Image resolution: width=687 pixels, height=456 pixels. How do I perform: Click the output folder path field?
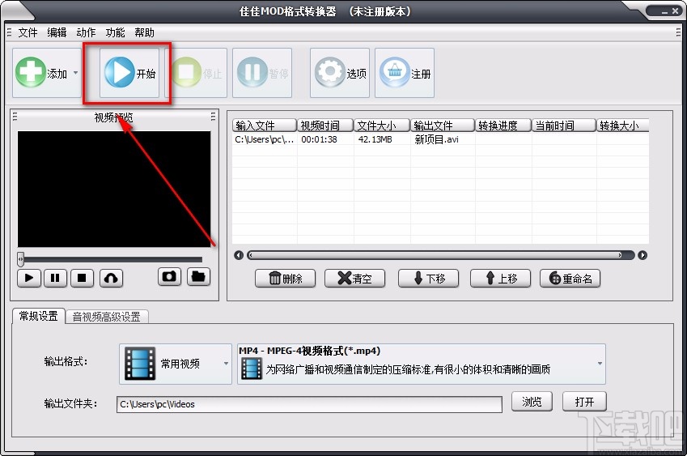click(309, 404)
